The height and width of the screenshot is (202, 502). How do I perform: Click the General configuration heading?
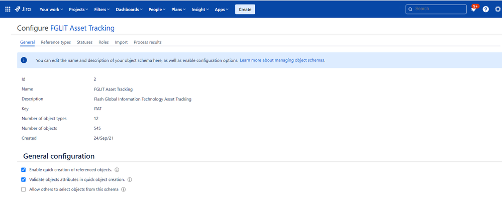[59, 156]
